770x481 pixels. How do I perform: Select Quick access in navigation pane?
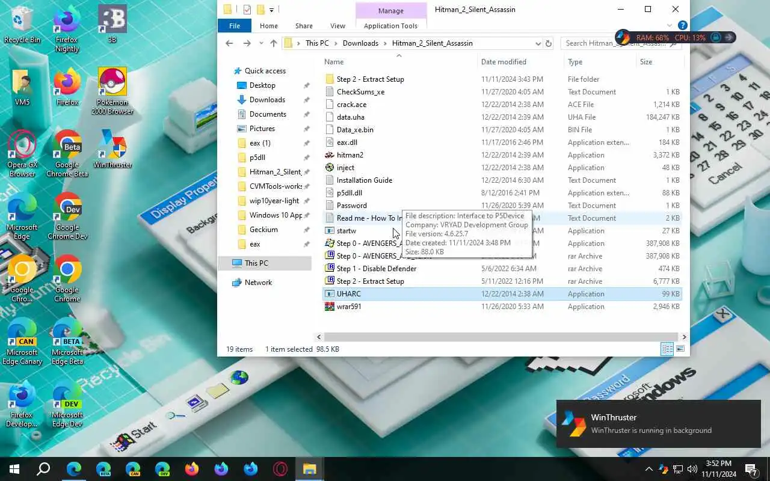click(265, 71)
